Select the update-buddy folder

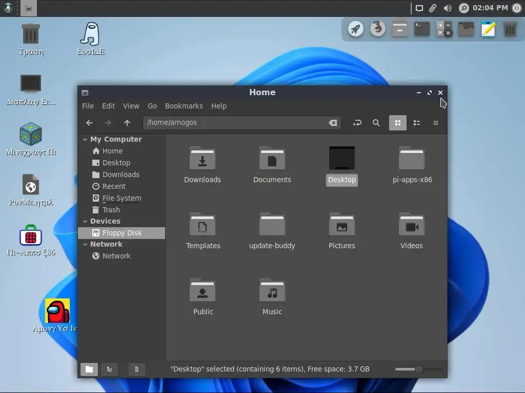(x=272, y=224)
